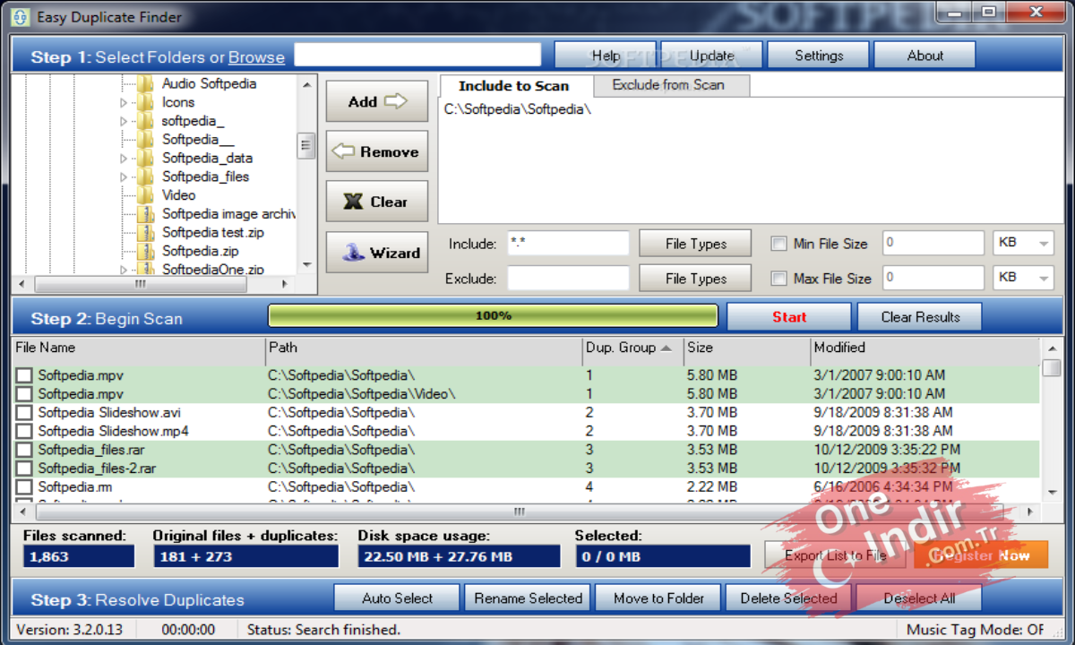Click the Deselect All button

coord(919,598)
